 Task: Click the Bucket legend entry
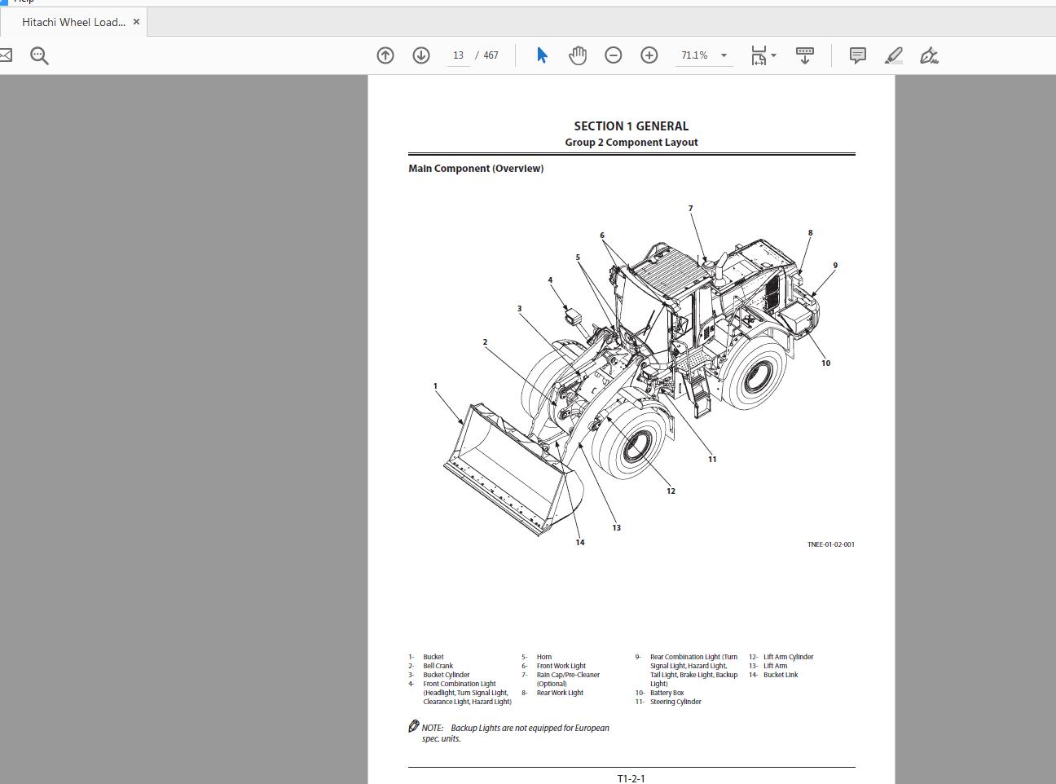tap(426, 657)
